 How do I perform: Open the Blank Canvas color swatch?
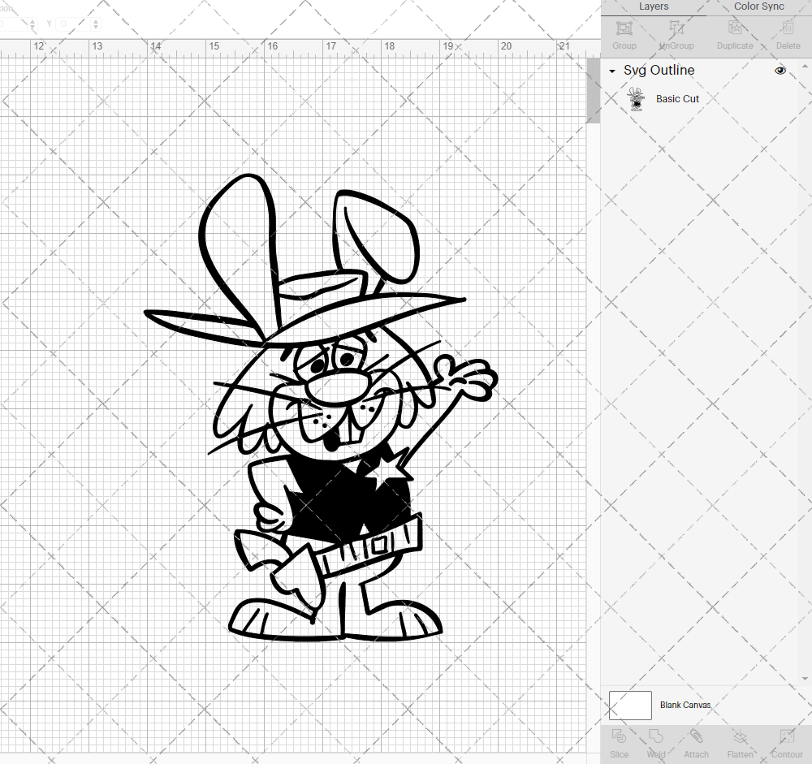pos(630,705)
